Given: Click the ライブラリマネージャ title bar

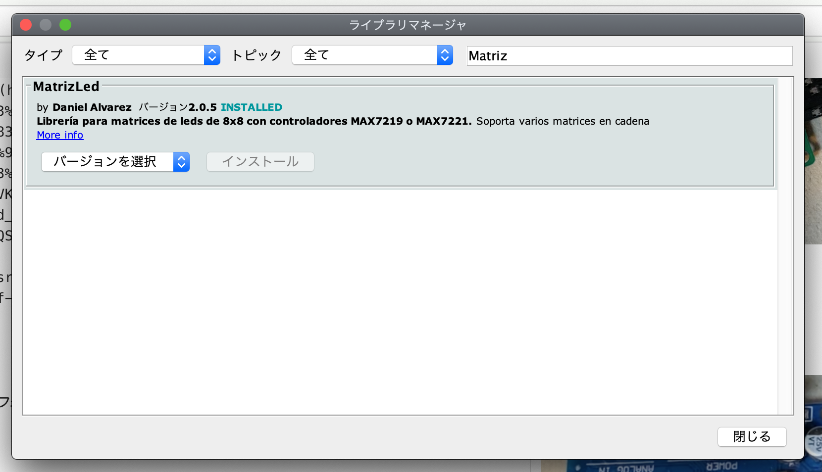Looking at the screenshot, I should pyautogui.click(x=408, y=25).
